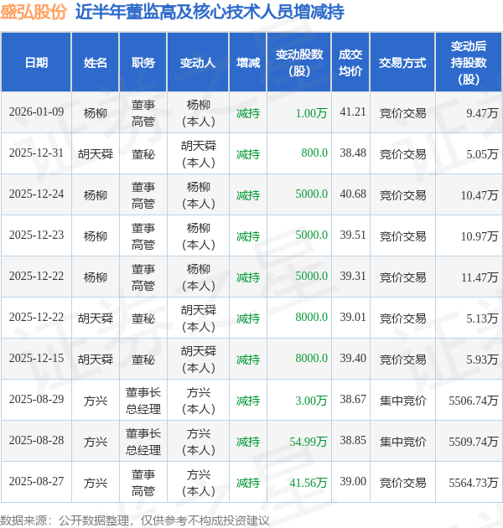Click the average price 38.85
This screenshot has height=528, width=503.
(x=353, y=440)
